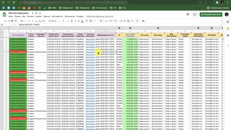231x130 pixels.
Task: Open Keep in the side panel
Action: (x=228, y=29)
